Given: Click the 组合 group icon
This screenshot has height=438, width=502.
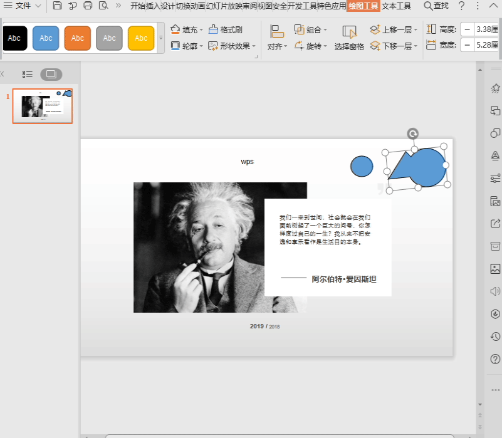Looking at the screenshot, I should (300, 29).
